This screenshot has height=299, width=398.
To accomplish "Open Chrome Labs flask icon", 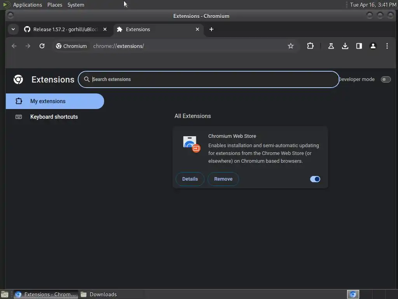I will [x=331, y=46].
